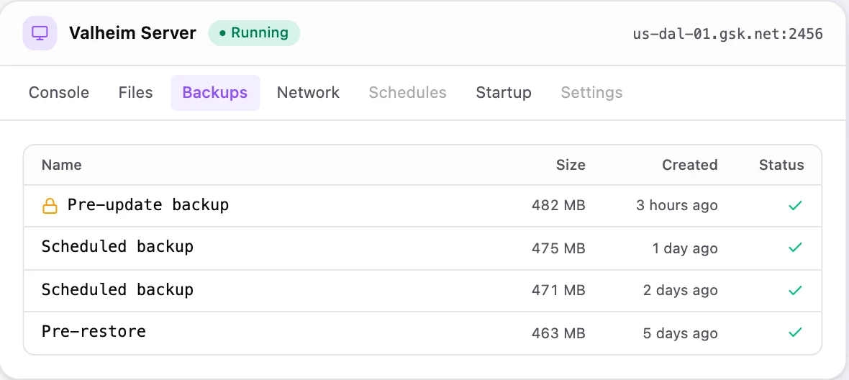Click the Name column header
The image size is (849, 380).
pos(62,165)
